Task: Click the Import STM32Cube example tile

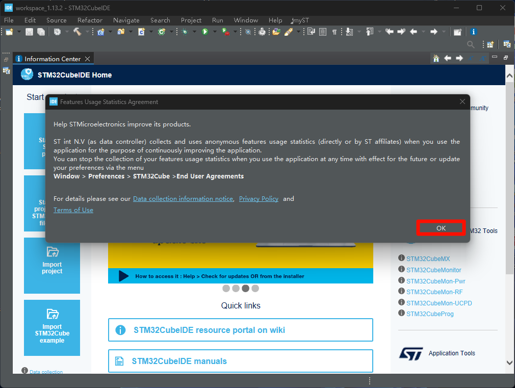Action: [52, 327]
